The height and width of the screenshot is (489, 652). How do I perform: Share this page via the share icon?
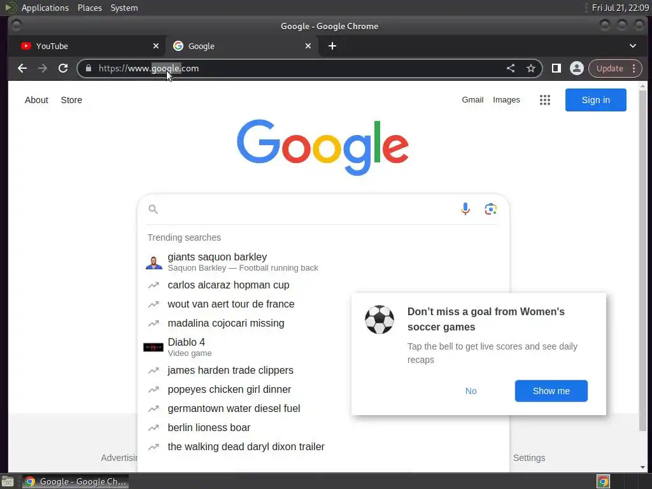coord(511,68)
